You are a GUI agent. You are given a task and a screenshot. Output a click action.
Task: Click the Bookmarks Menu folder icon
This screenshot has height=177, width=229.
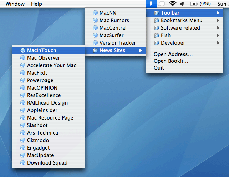(157, 20)
